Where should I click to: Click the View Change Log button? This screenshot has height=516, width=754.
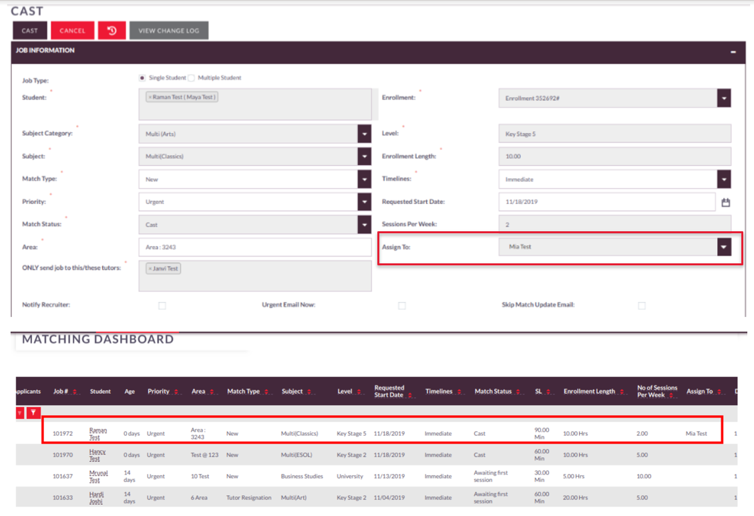pos(169,30)
